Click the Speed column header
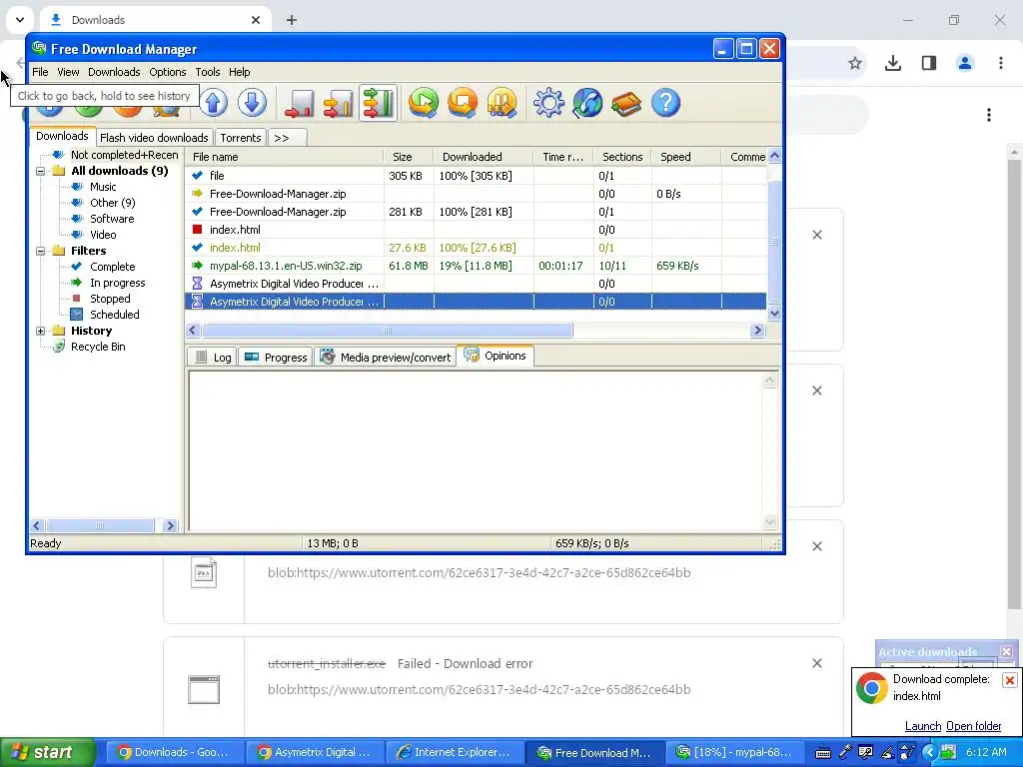The width and height of the screenshot is (1023, 767). [685, 157]
